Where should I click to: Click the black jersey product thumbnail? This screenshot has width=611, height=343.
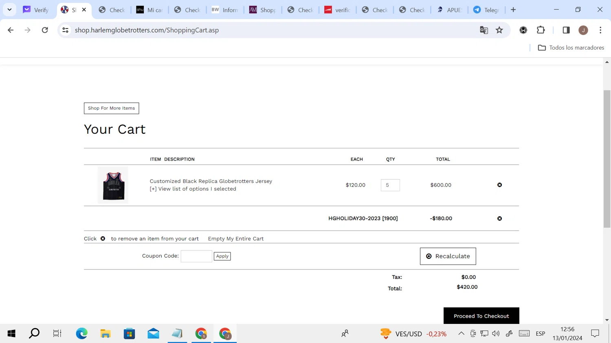click(x=113, y=185)
